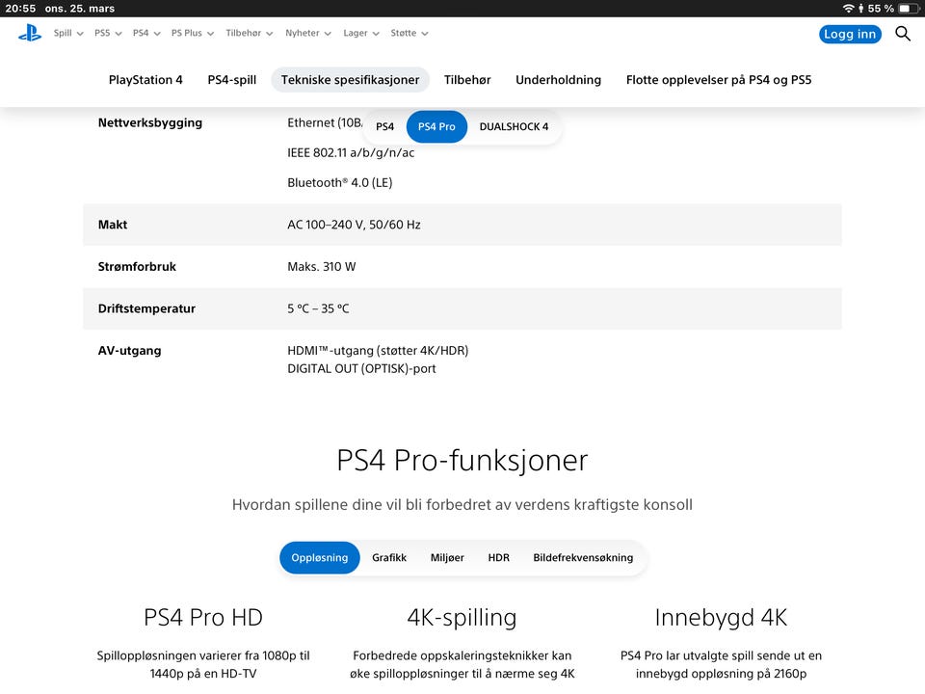Open Tilbehør in the sub-navigation bar
This screenshot has height=694, width=925.
pos(467,80)
